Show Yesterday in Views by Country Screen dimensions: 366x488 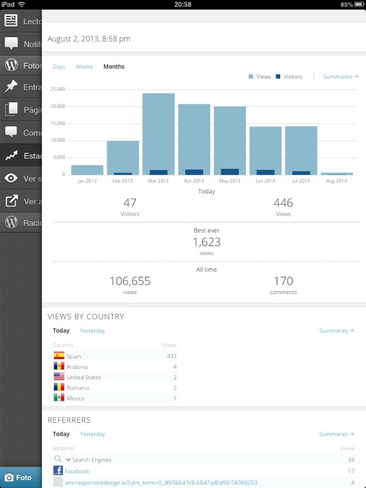coord(93,331)
